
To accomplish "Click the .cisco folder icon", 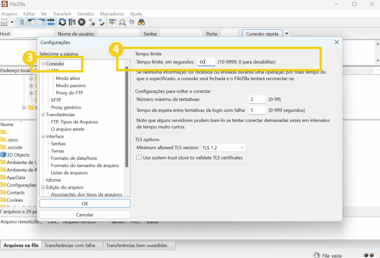I will click(x=3, y=140).
